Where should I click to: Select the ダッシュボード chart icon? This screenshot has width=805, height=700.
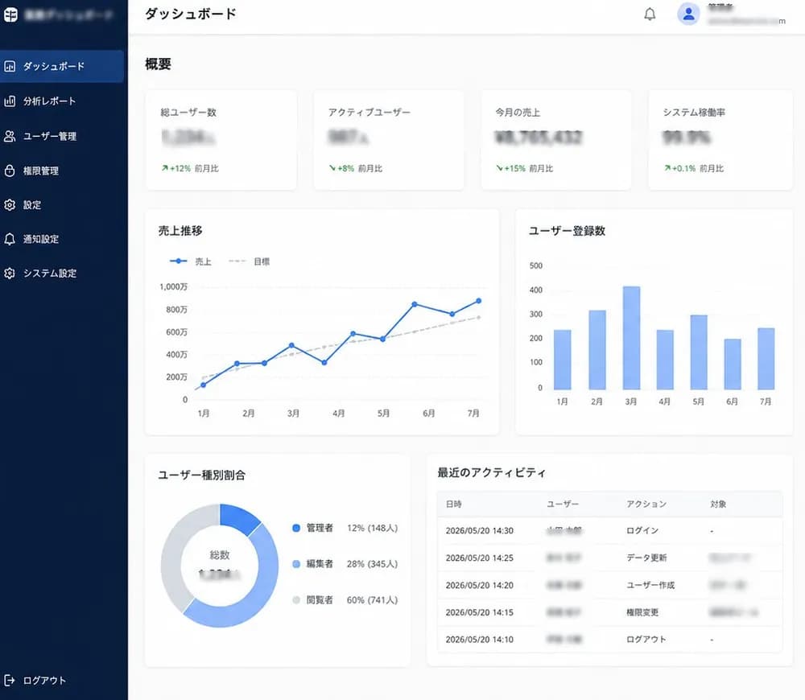coord(10,66)
